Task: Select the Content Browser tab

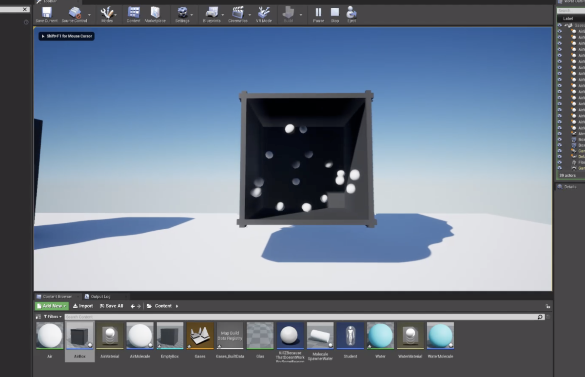Action: pyautogui.click(x=57, y=297)
